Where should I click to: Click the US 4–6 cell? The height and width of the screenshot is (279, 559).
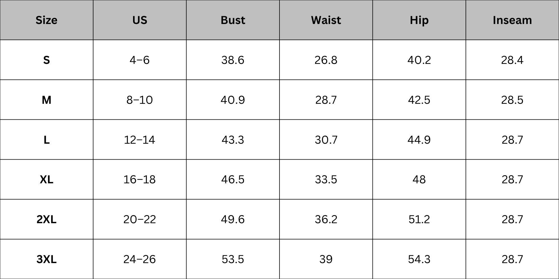pyautogui.click(x=139, y=60)
